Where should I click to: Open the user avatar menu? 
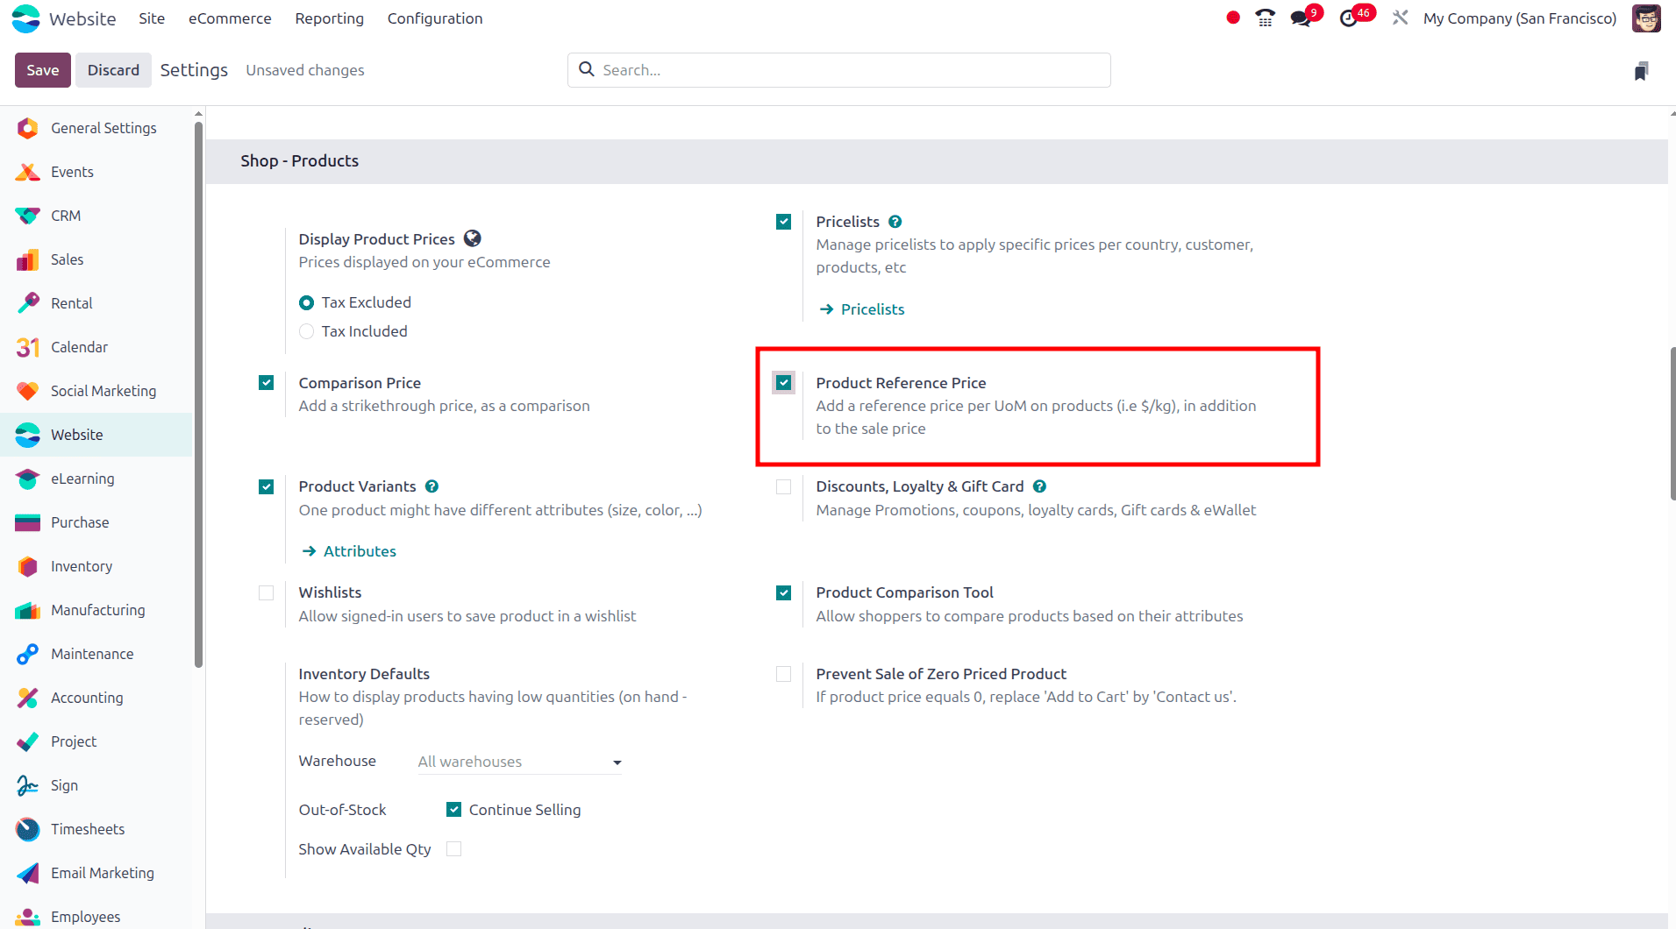pos(1646,18)
